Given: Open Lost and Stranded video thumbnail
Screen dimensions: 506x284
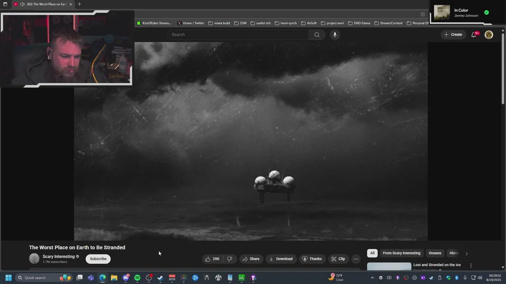Looking at the screenshot, I should pos(389,267).
